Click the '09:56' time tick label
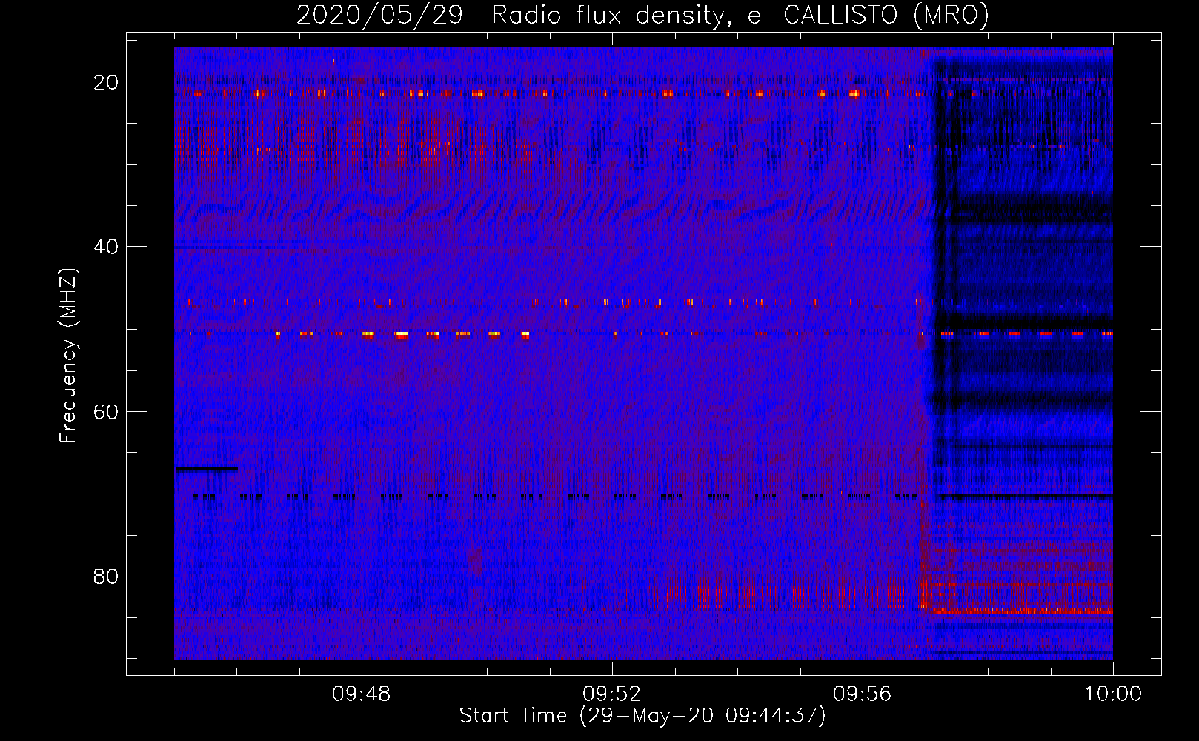The image size is (1199, 741). coord(862,694)
